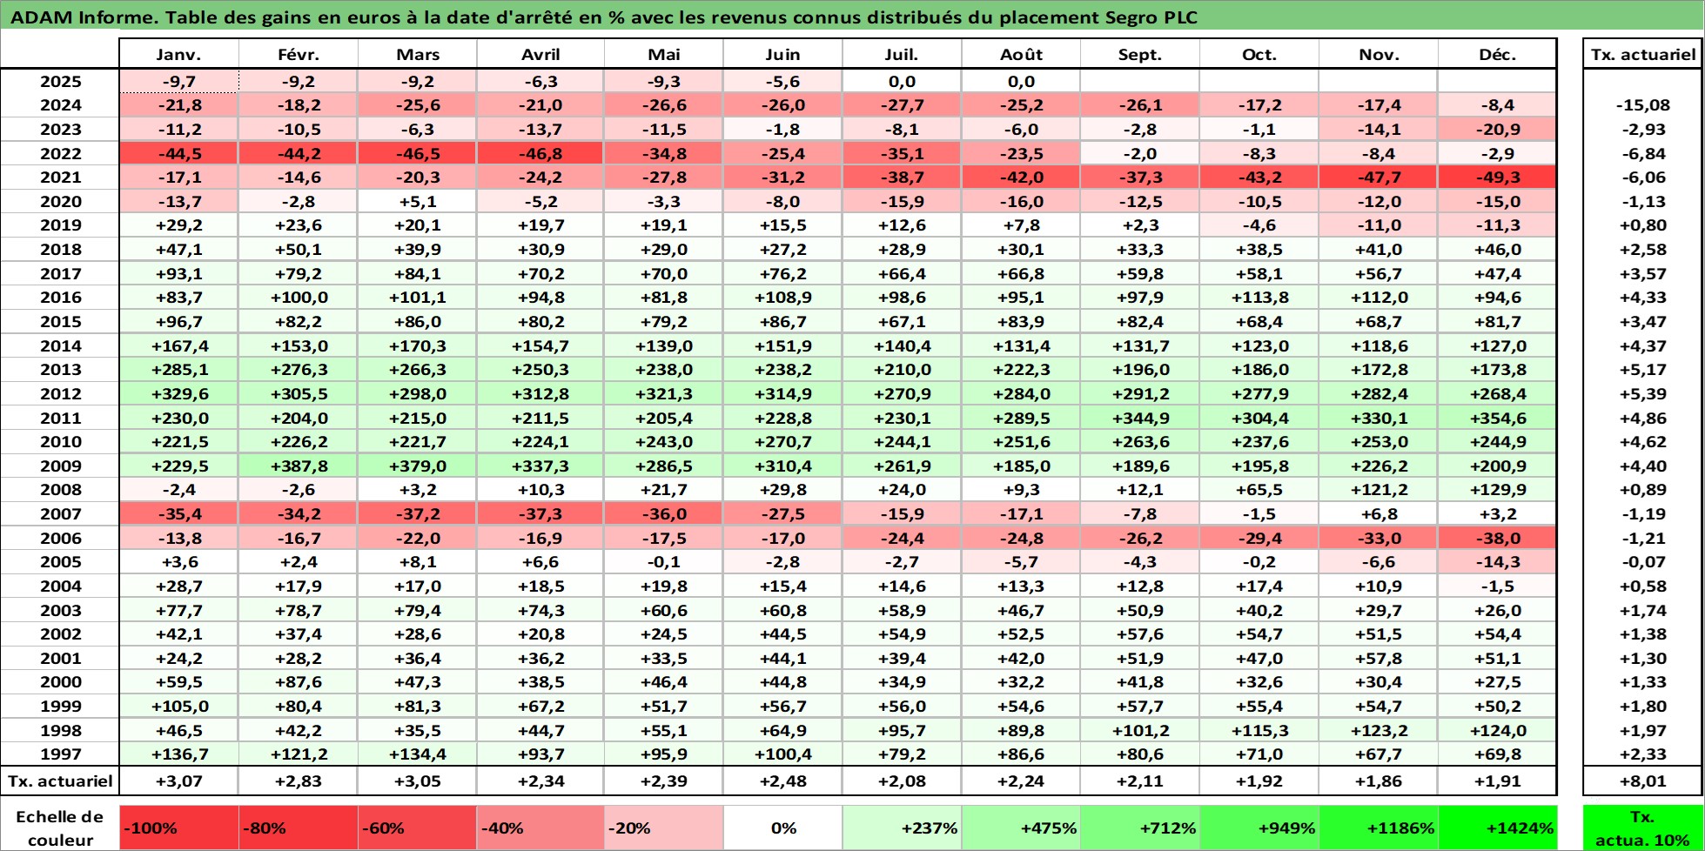Click cell +5,1 in the 2020 row
The width and height of the screenshot is (1705, 851).
417,202
